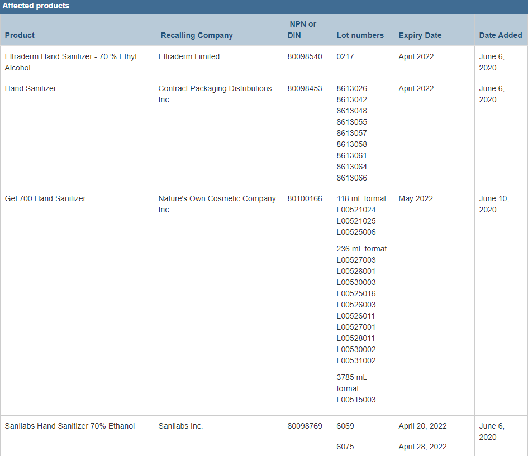Image resolution: width=528 pixels, height=456 pixels.
Task: Click expiry date April 28, 2022
Action: point(422,446)
